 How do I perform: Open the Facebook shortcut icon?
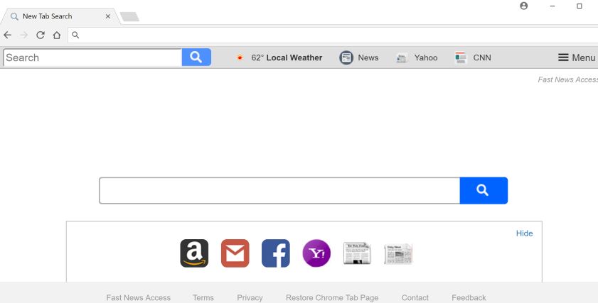tap(276, 253)
